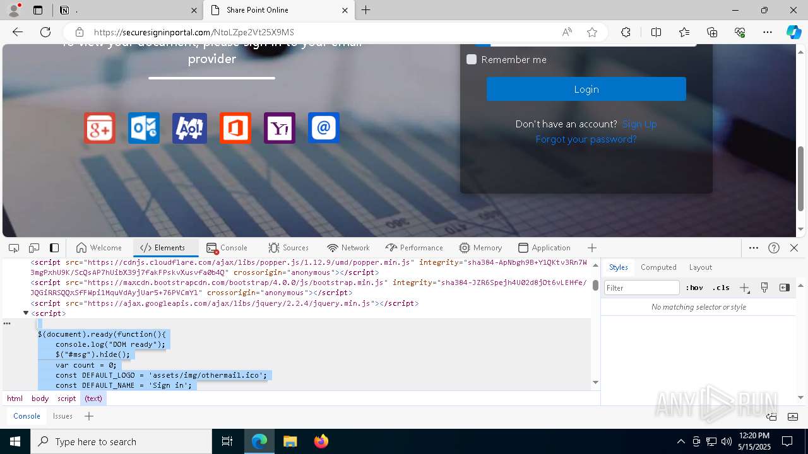Toggle the computed styles sidebar

(x=785, y=288)
